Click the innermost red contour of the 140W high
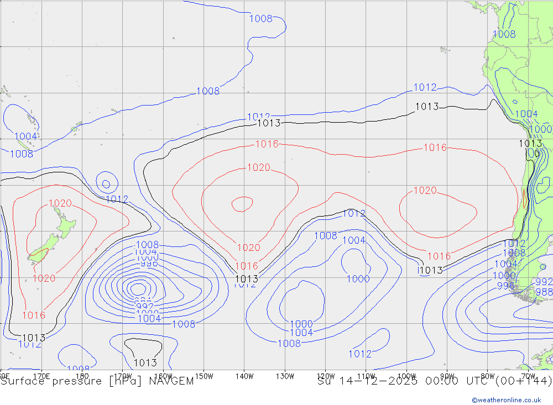Image resolution: width=553 pixels, height=405 pixels. click(x=242, y=204)
